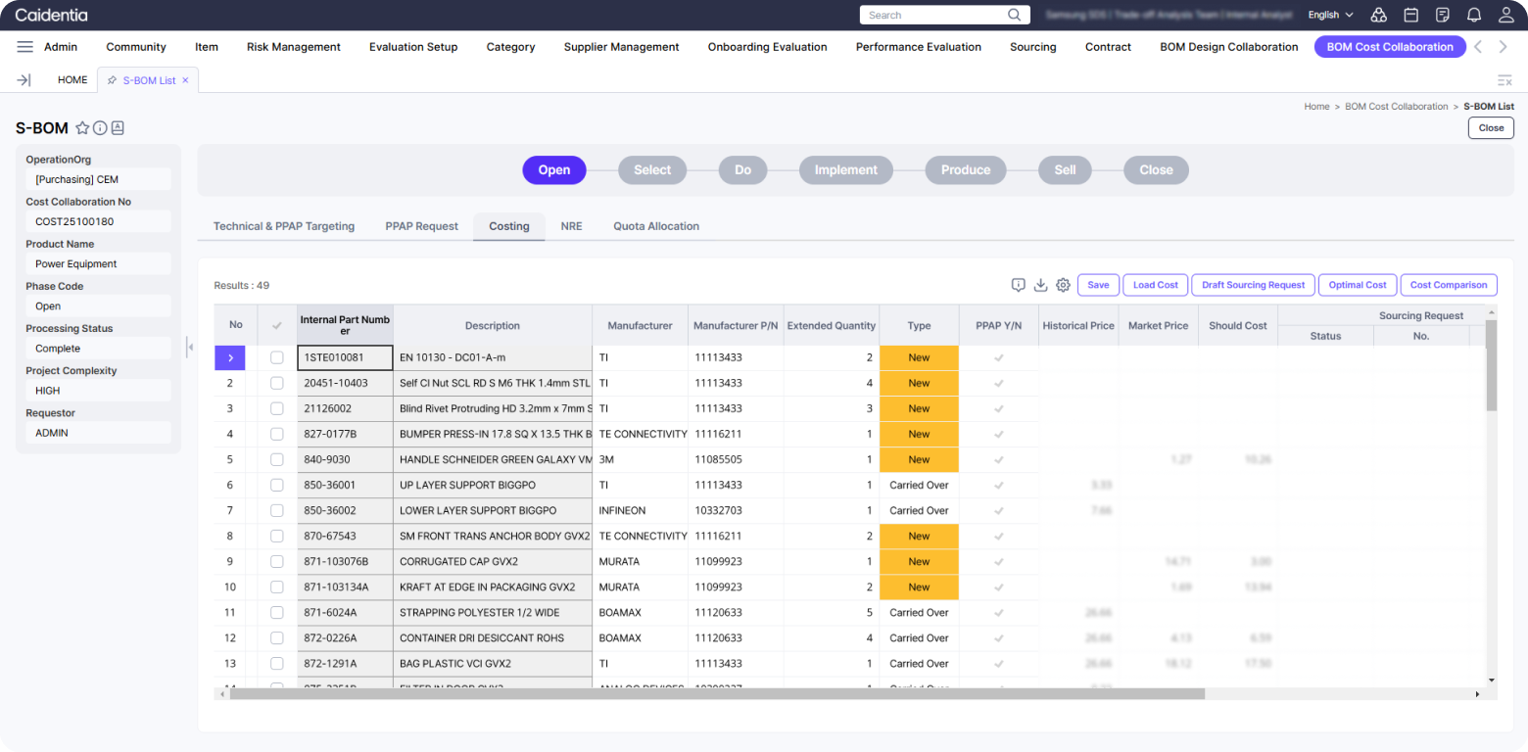Click the download icon above the table
The image size is (1528, 752).
tap(1040, 285)
